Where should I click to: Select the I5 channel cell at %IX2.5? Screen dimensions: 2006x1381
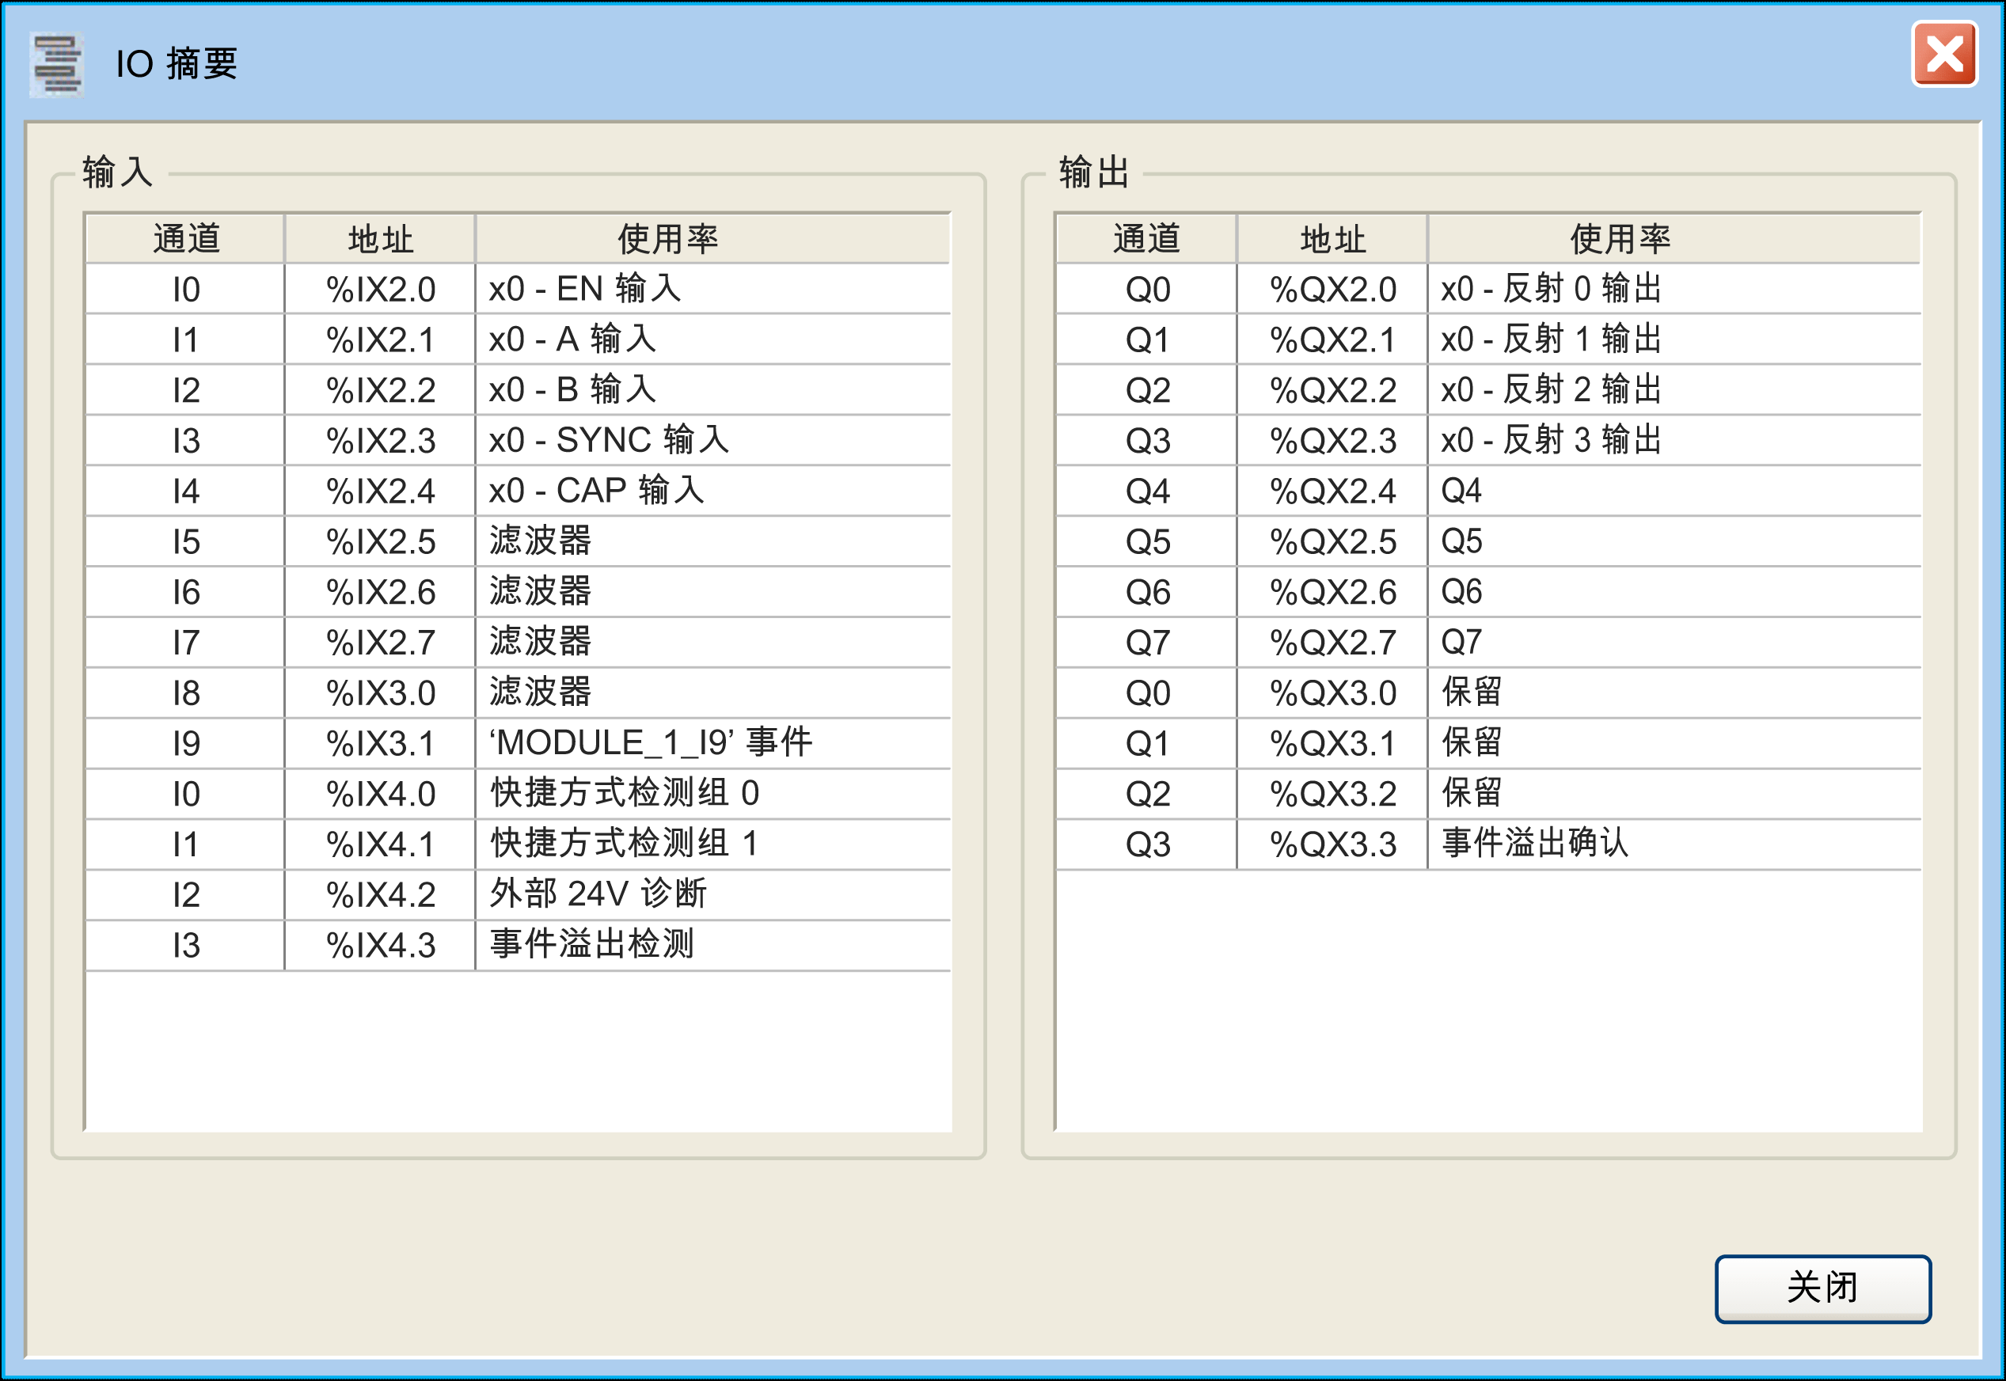tap(185, 541)
